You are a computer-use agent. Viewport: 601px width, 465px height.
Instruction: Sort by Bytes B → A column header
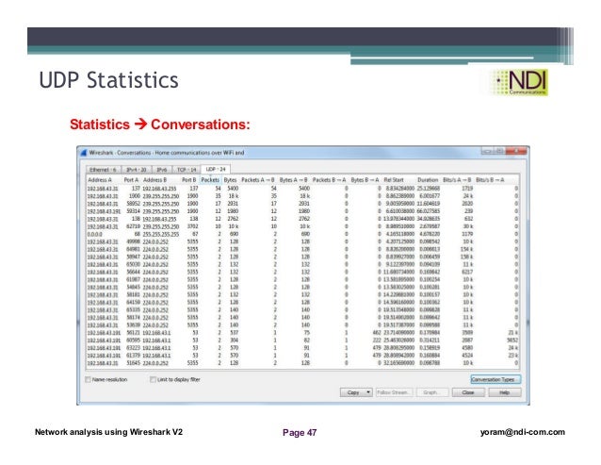tap(365, 180)
